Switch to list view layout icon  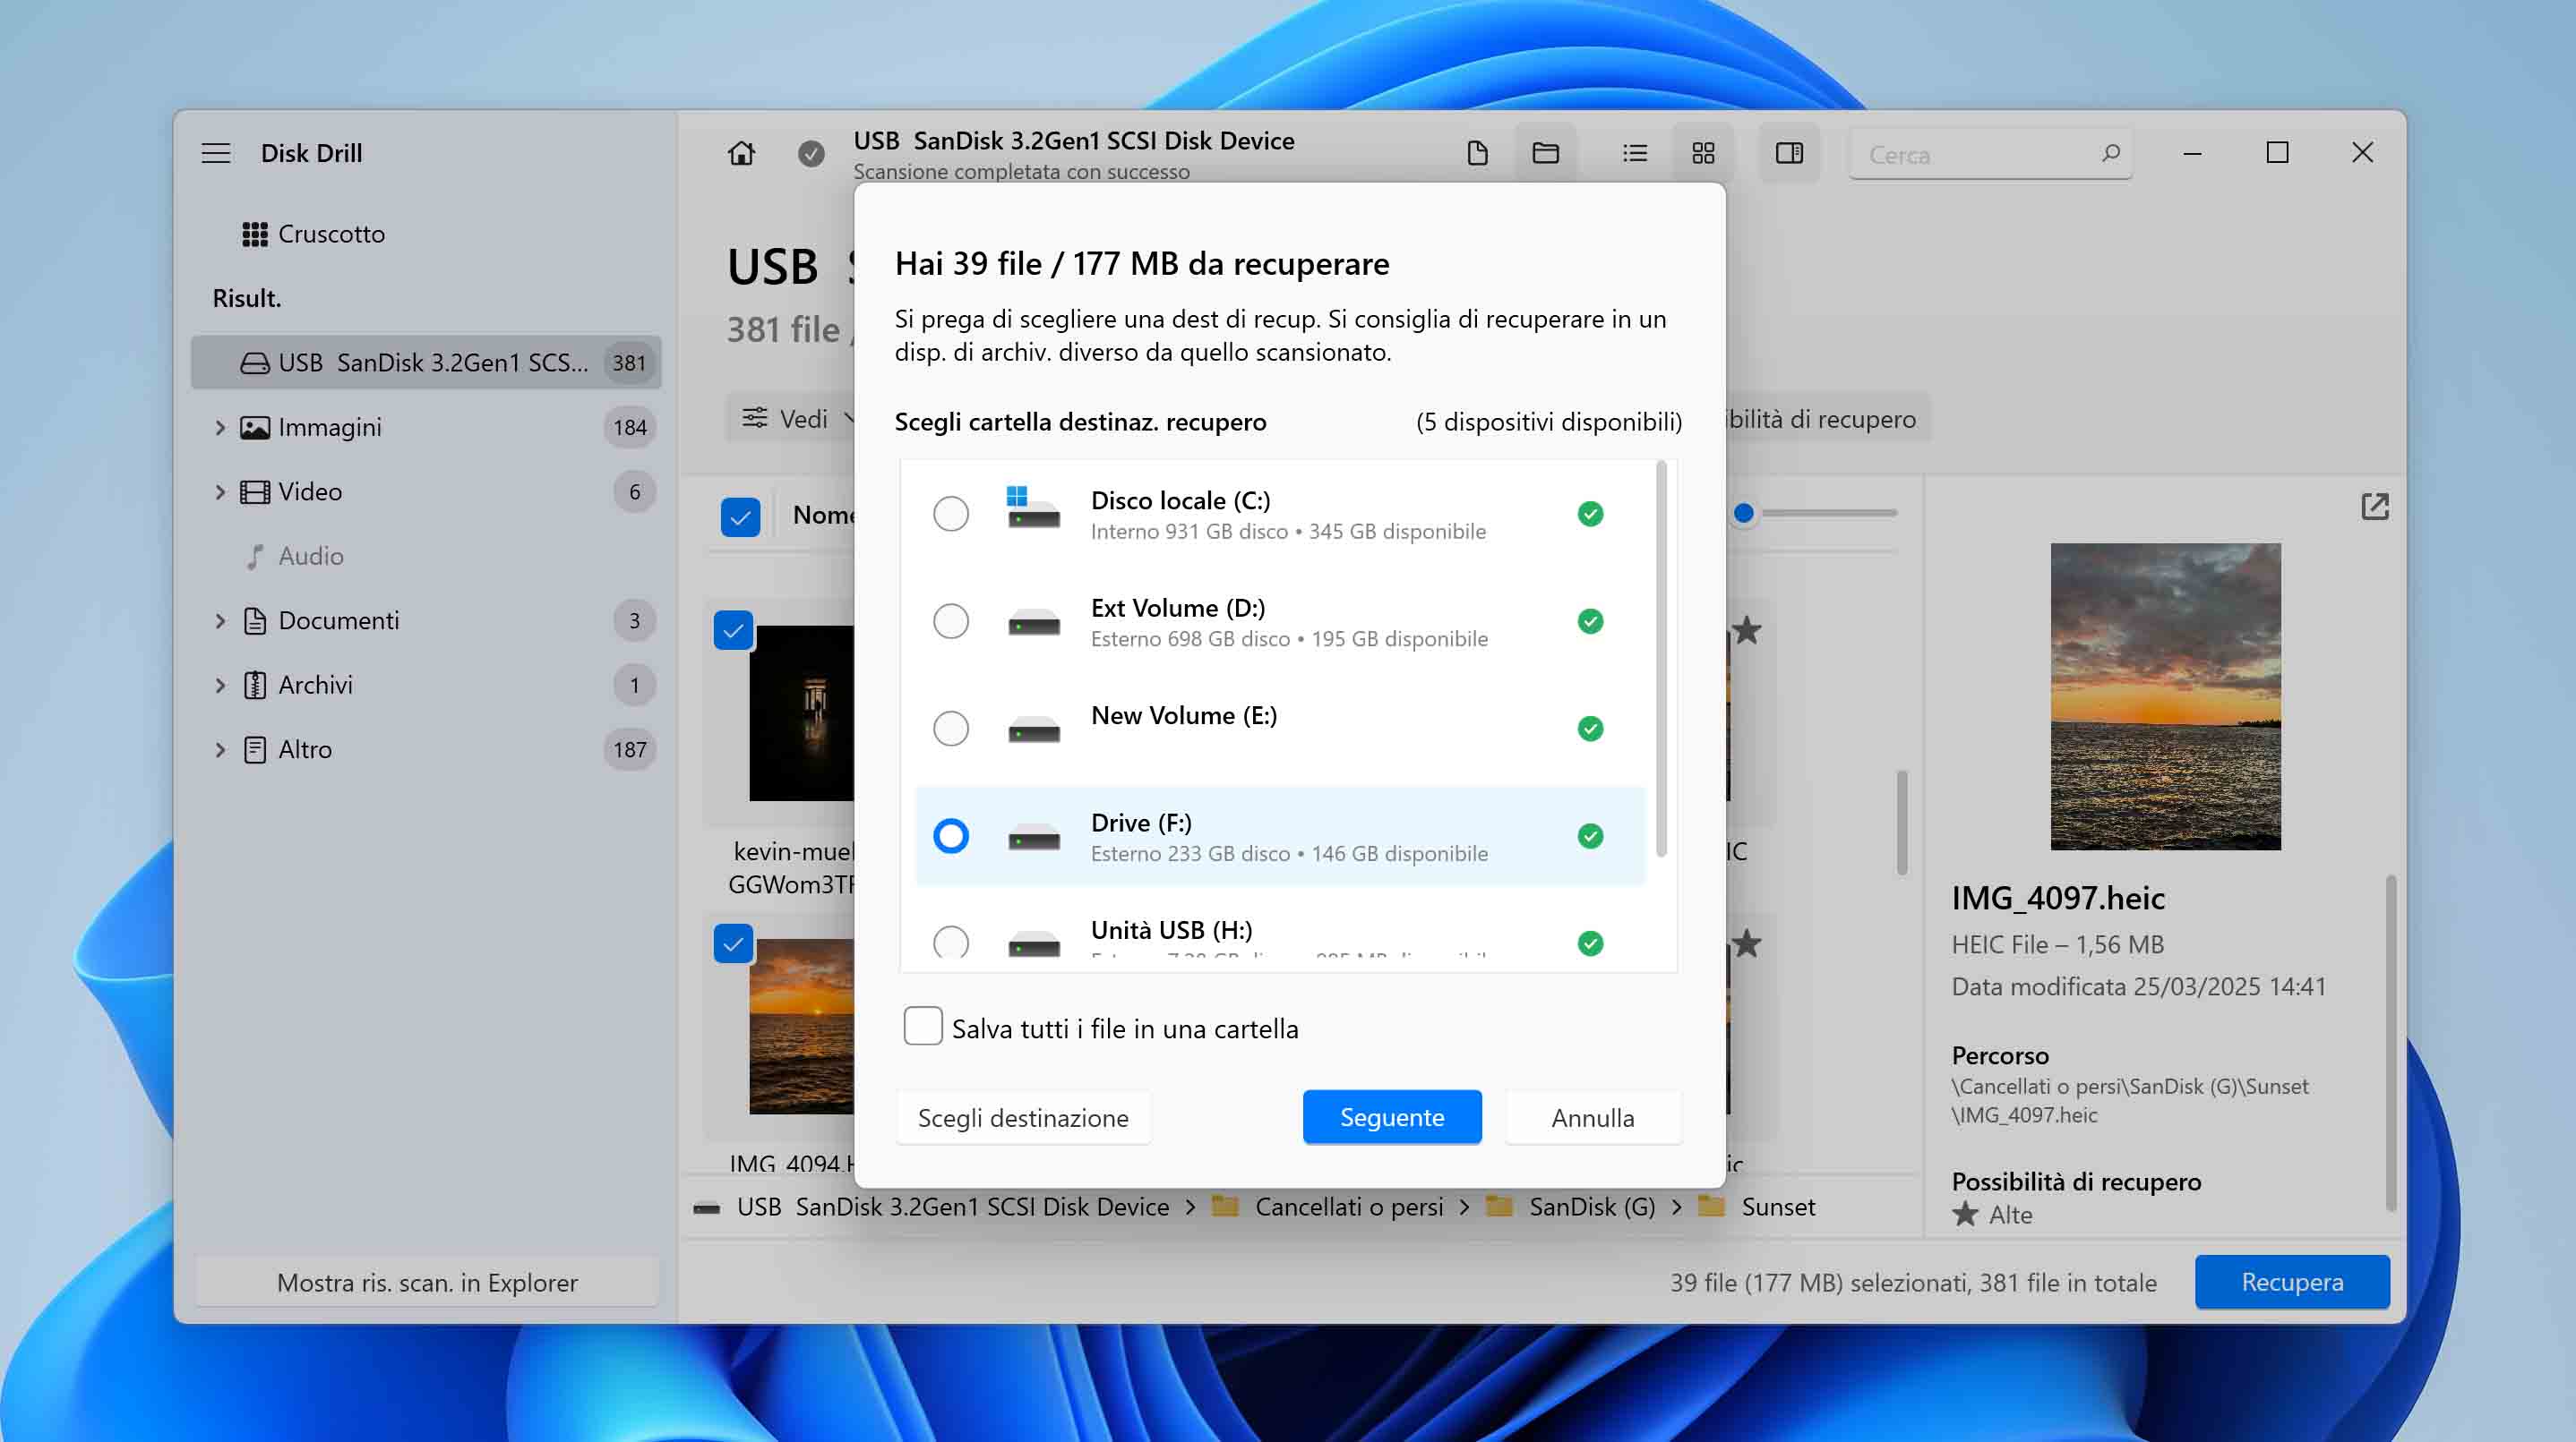pyautogui.click(x=1635, y=153)
